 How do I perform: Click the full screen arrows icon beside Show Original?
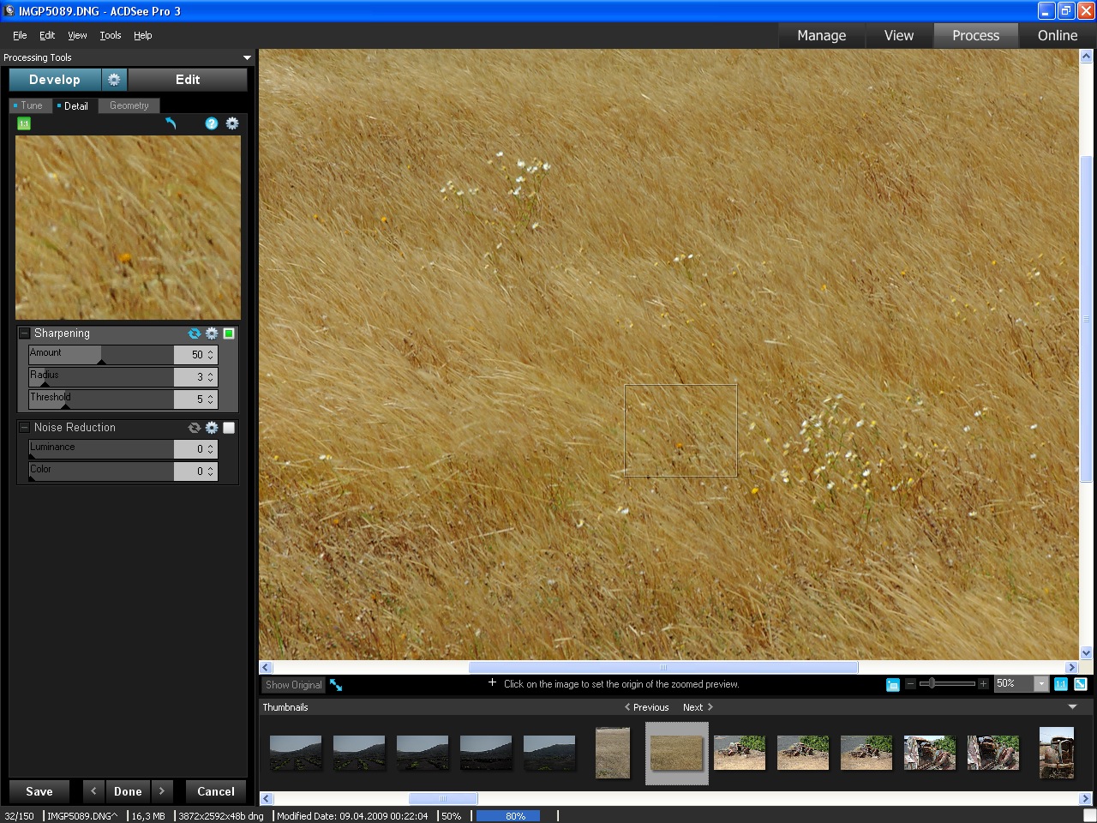tap(336, 685)
